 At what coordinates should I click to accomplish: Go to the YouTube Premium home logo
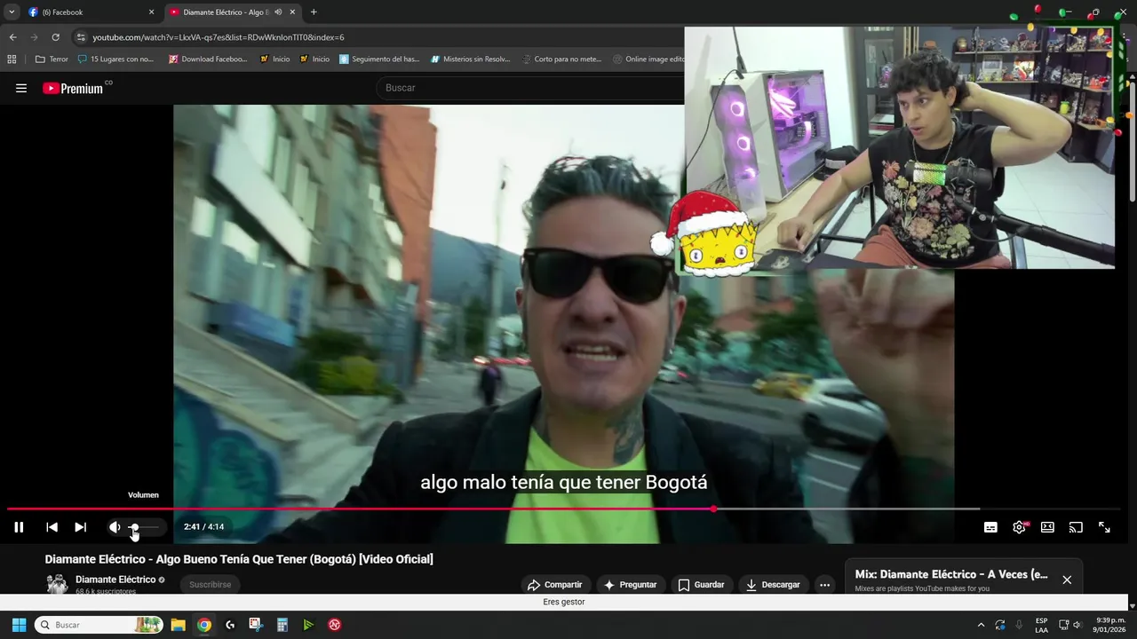(x=73, y=88)
